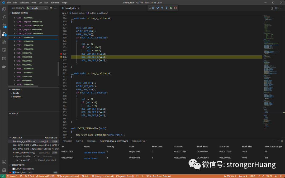This screenshot has width=285, height=178.
Task: Expand the Locals variables node
Action: coord(11,93)
